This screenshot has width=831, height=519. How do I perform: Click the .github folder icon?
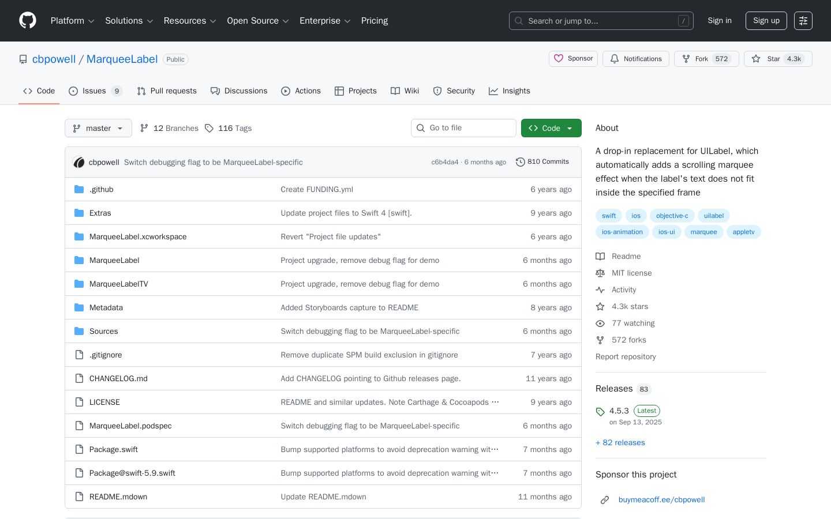(x=79, y=189)
